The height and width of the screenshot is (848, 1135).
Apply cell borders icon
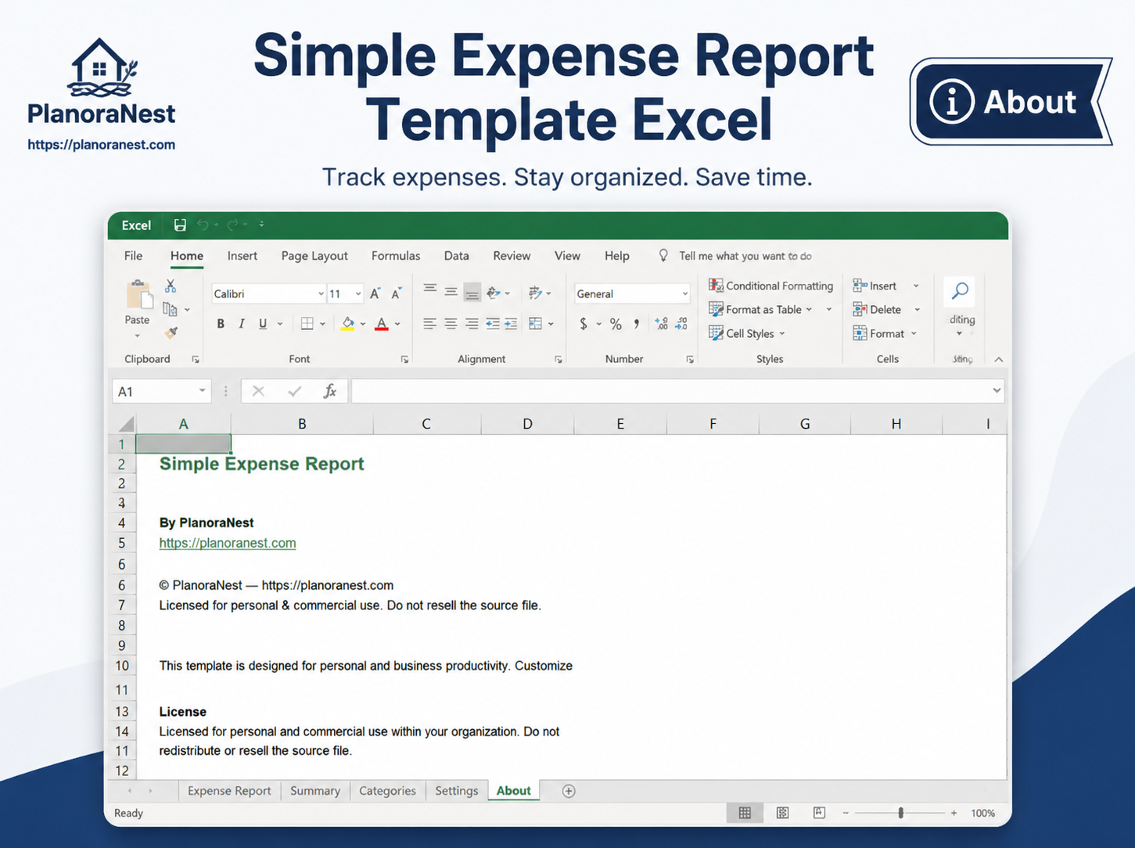(x=307, y=324)
